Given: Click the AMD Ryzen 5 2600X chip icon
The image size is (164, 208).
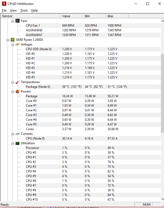Looking at the screenshot, I should [13, 40].
